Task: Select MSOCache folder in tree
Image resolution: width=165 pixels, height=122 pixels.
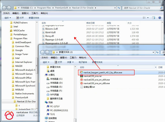Action: 19,31
